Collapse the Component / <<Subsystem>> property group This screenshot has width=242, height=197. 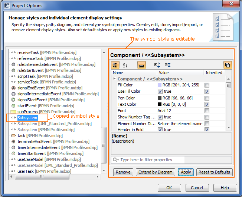[114, 79]
